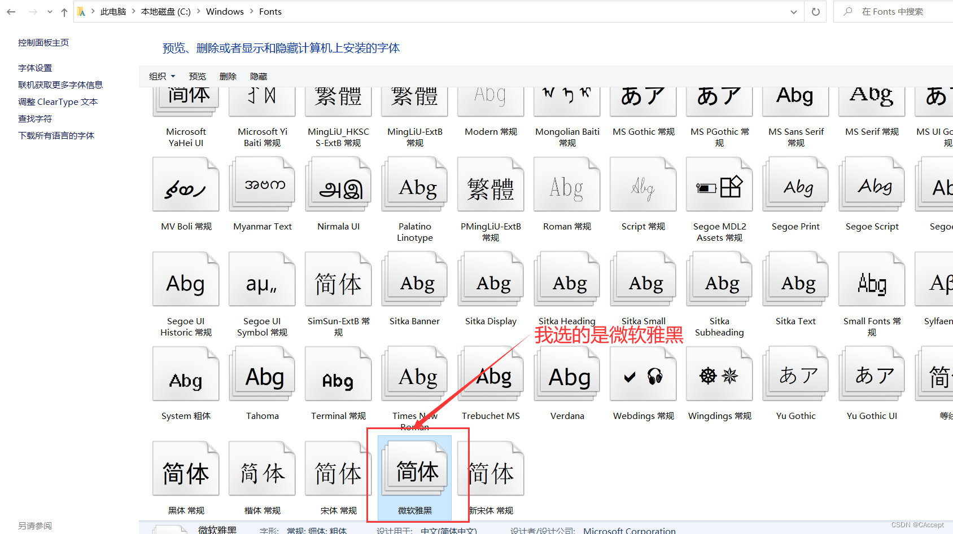Image resolution: width=953 pixels, height=534 pixels.
Task: Click the Modern 常规 font name label
Action: tap(491, 132)
